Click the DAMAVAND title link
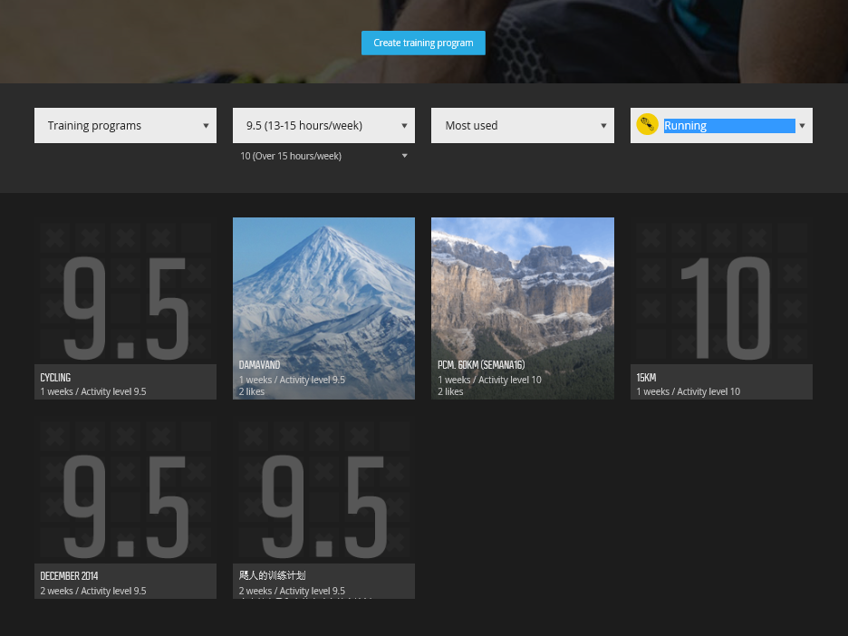Screen dimensions: 848x636 coord(260,365)
